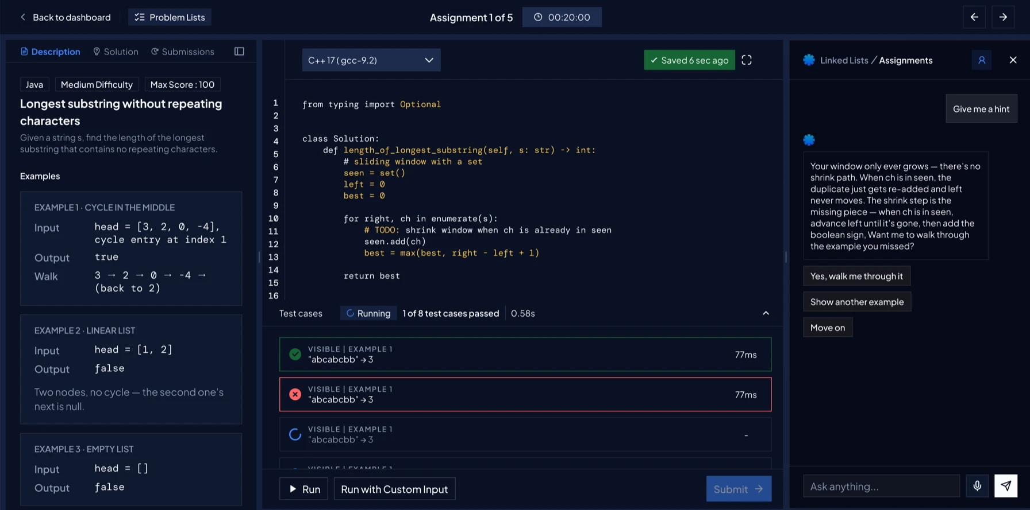Collapse the description side panel icon
The width and height of the screenshot is (1030, 510).
[x=239, y=52]
